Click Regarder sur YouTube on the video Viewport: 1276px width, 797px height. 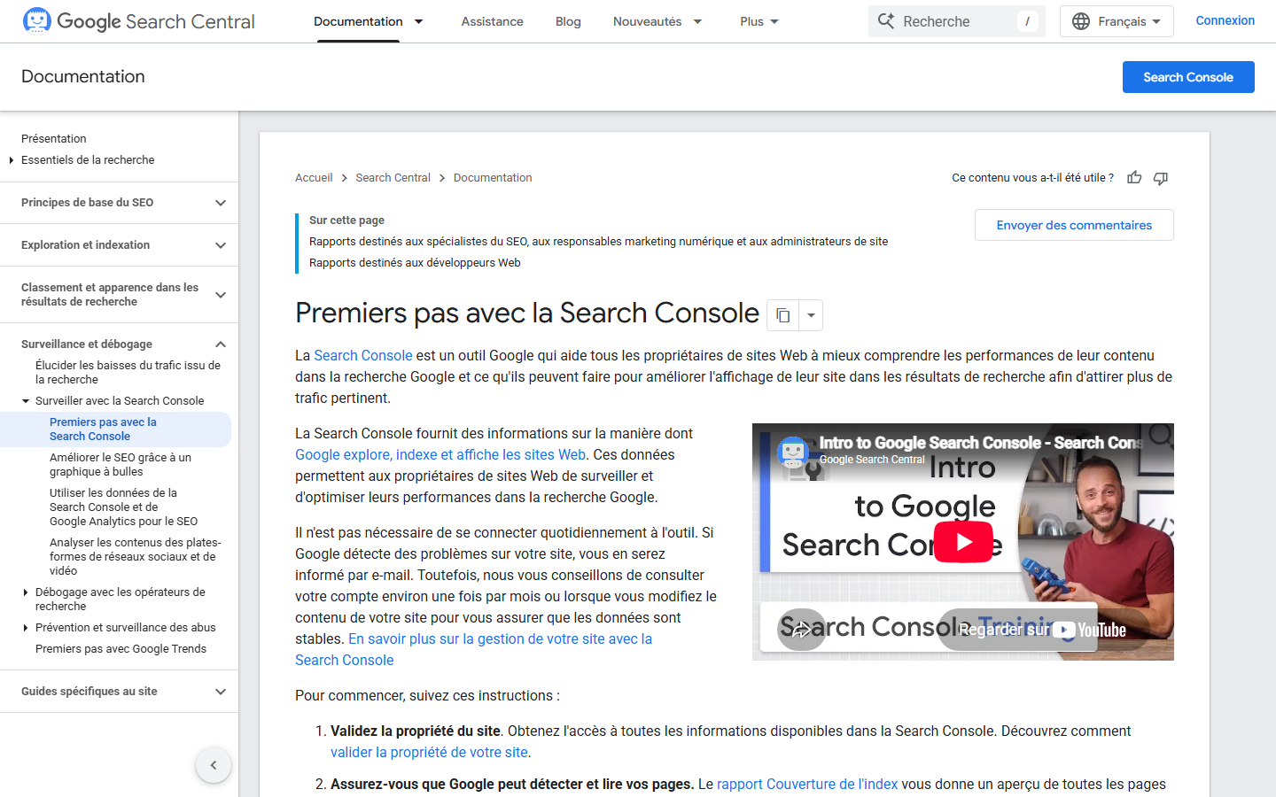(1042, 630)
